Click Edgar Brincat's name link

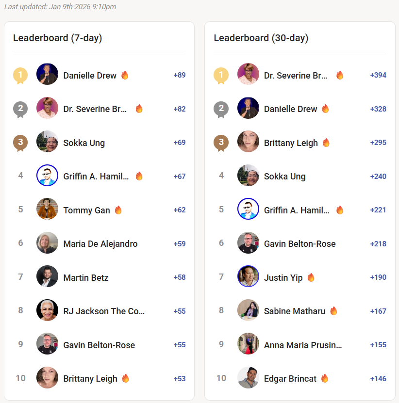(290, 378)
